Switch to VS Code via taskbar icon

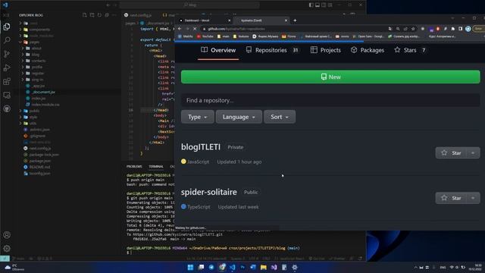233,267
